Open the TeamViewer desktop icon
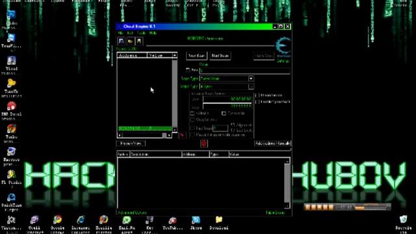Viewport: 416px width, 234px height. (x=11, y=38)
